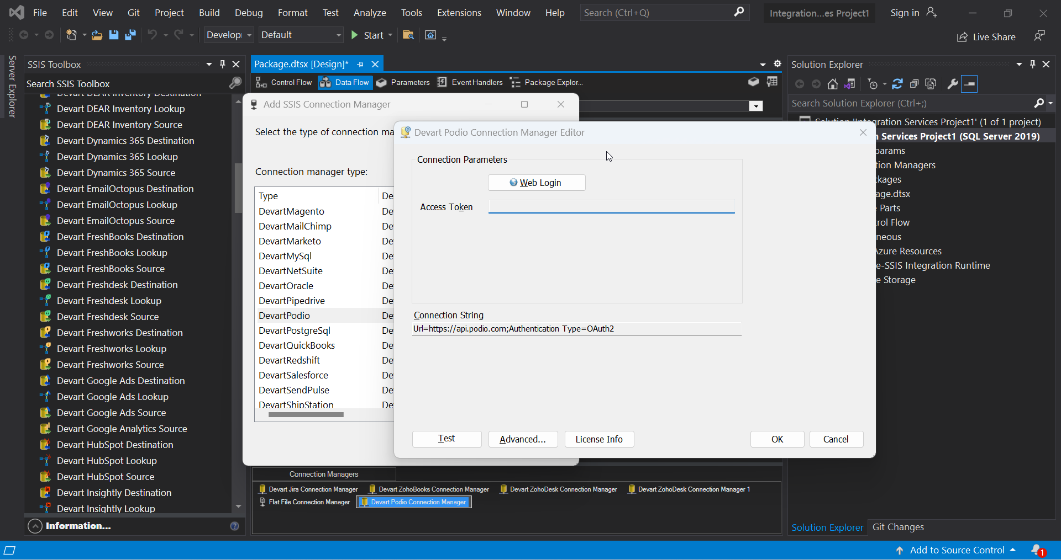The height and width of the screenshot is (560, 1061).
Task: Select DevartSalesforce in the connection type list
Action: pos(294,375)
